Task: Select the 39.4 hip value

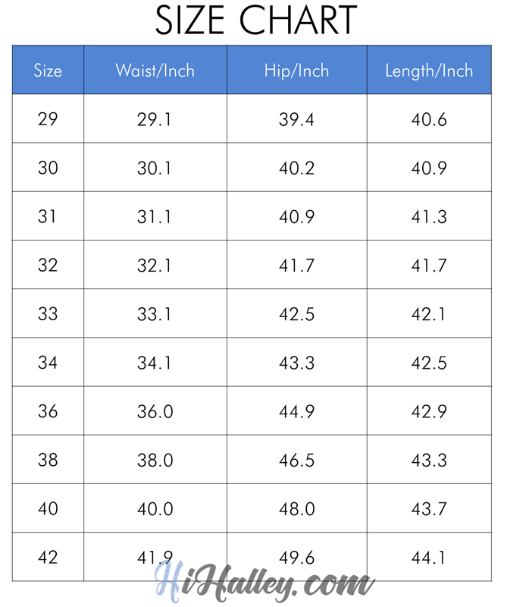Action: coord(296,119)
